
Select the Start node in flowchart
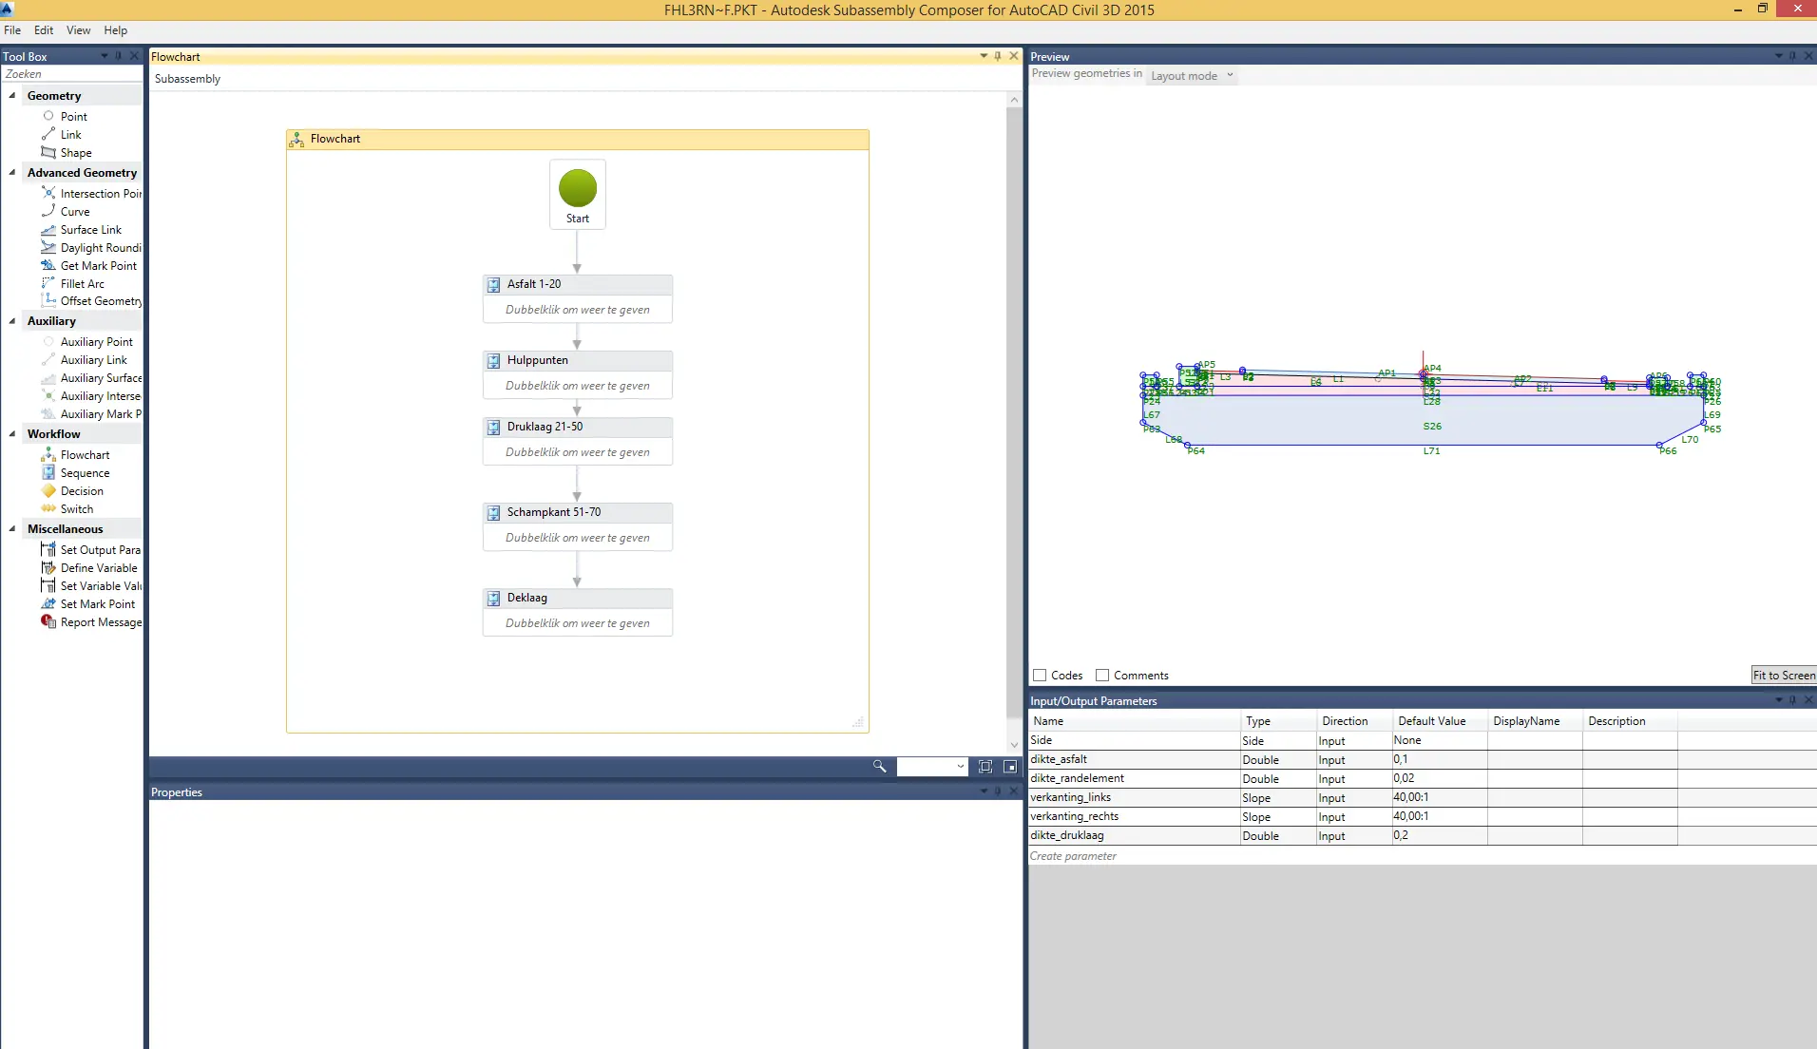578,195
